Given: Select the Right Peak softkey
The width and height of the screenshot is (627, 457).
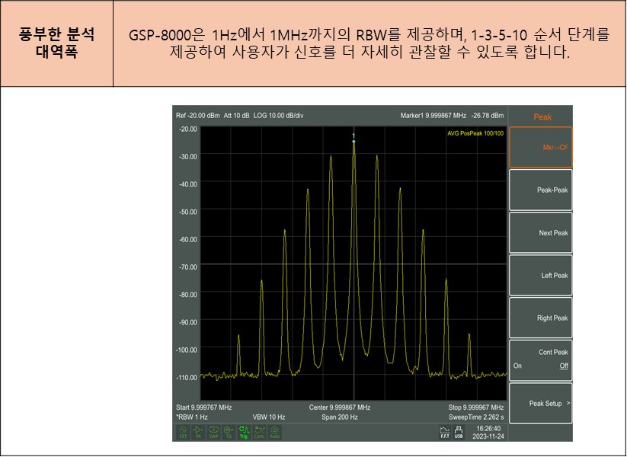Looking at the screenshot, I should [541, 318].
